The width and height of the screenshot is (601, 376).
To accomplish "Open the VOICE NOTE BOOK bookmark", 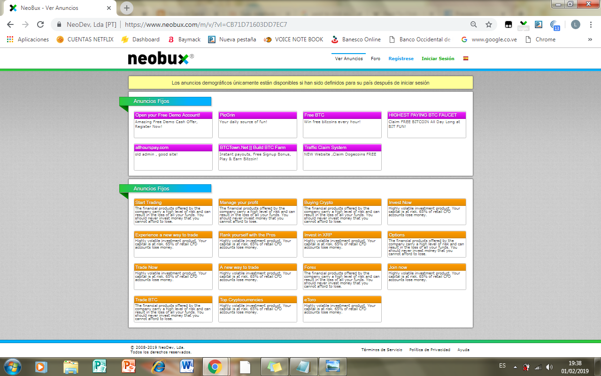I will [293, 39].
